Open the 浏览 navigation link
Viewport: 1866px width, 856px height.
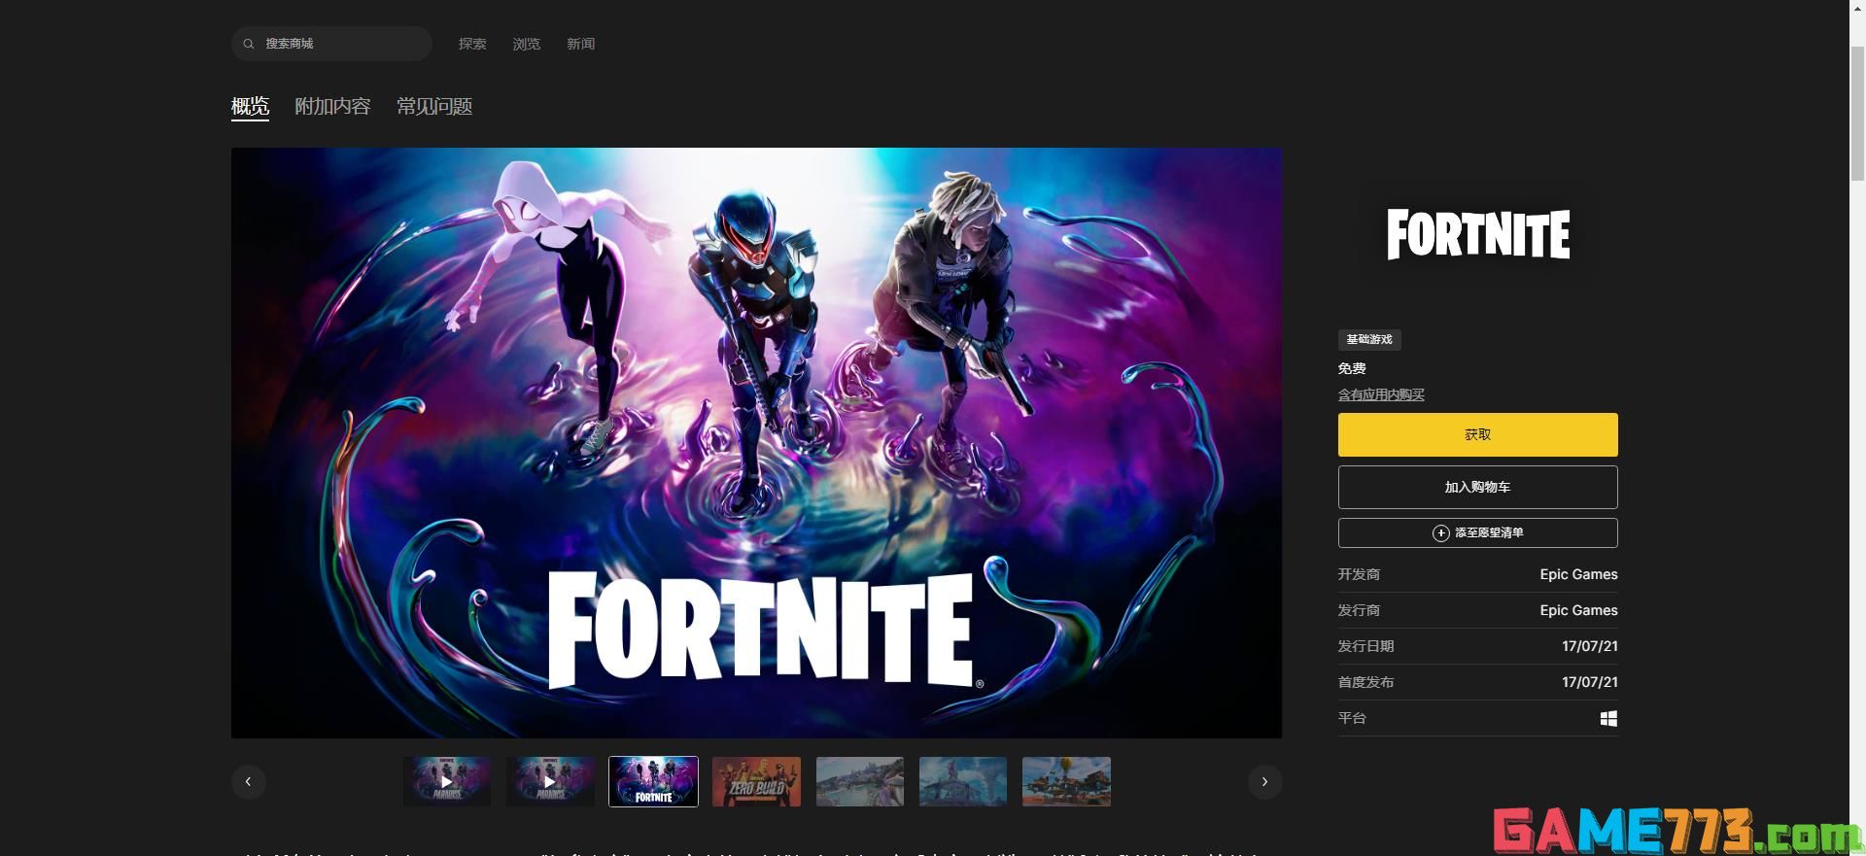click(527, 44)
